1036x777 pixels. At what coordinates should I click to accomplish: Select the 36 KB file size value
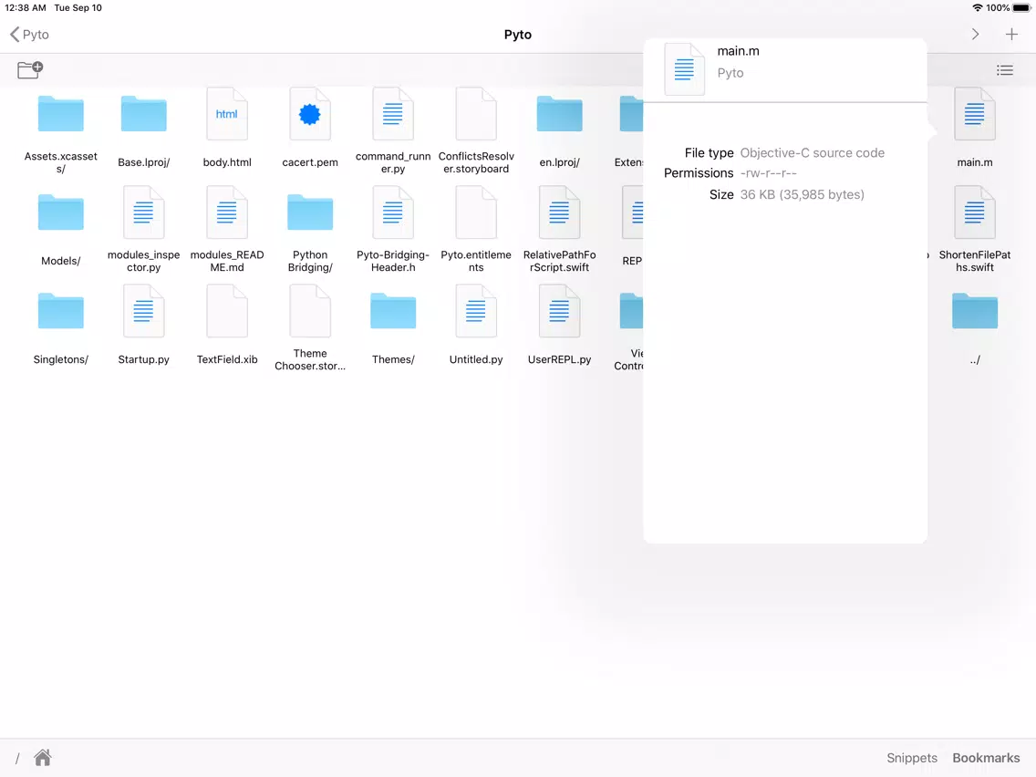coord(803,194)
